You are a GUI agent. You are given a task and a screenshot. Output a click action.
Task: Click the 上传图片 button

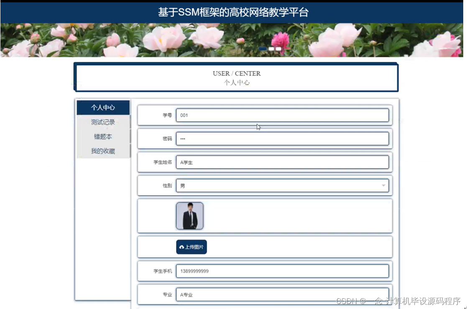click(x=192, y=247)
